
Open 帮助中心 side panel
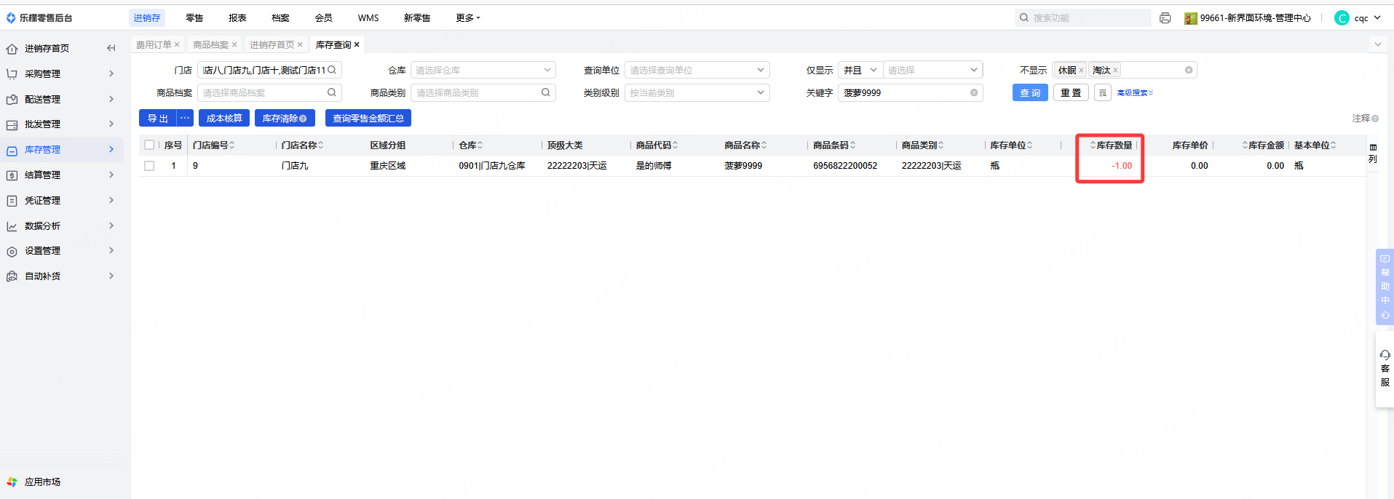click(x=1385, y=287)
